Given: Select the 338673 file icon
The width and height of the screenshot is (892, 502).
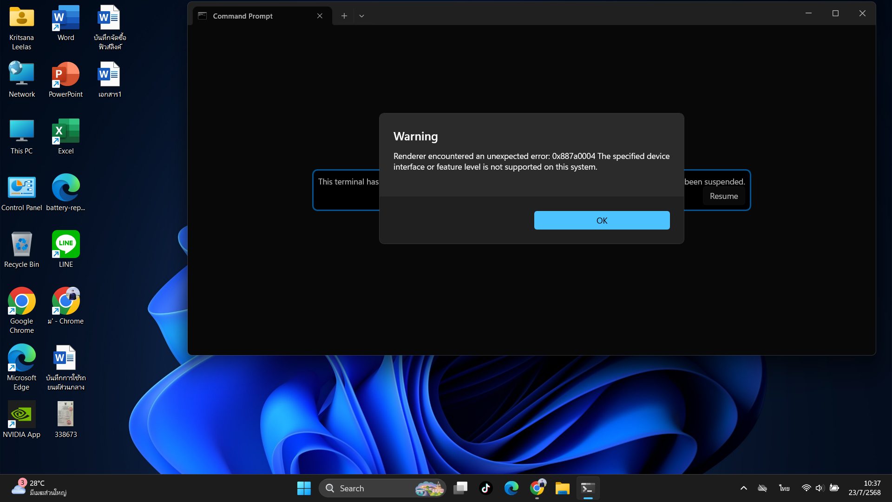Looking at the screenshot, I should (66, 420).
